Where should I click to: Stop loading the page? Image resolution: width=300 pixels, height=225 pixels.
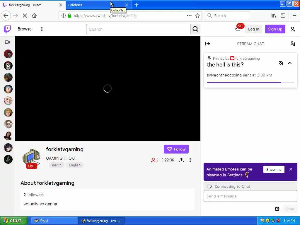(x=25, y=16)
